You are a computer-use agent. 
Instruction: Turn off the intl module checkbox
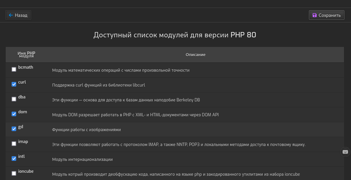pyautogui.click(x=14, y=159)
